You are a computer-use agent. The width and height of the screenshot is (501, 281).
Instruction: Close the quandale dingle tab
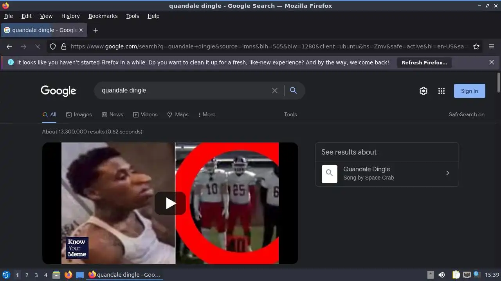(x=81, y=30)
